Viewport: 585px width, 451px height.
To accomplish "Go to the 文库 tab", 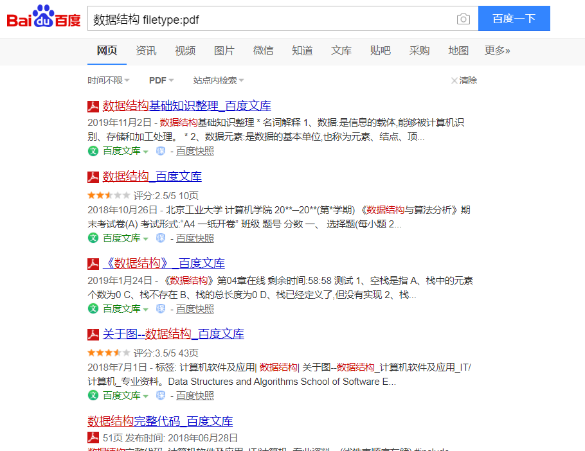I will 341,51.
